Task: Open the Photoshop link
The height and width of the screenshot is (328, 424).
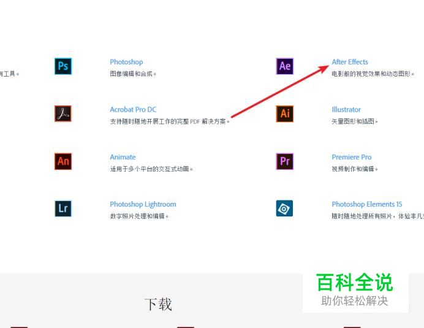Action: (126, 62)
